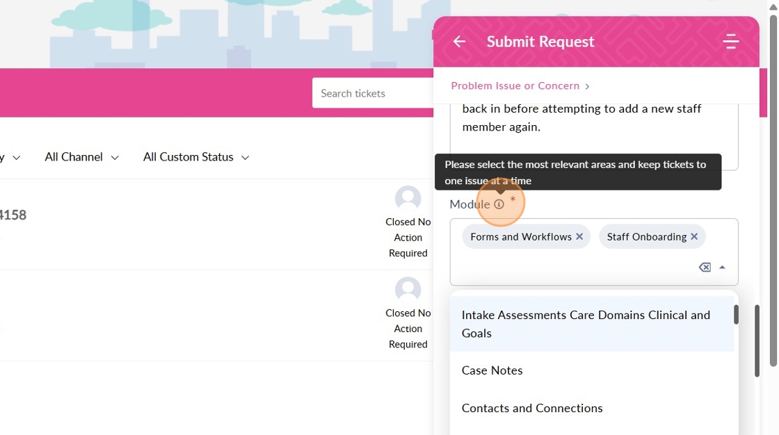Click the Search tickets field
The height and width of the screenshot is (435, 779).
[x=373, y=93]
